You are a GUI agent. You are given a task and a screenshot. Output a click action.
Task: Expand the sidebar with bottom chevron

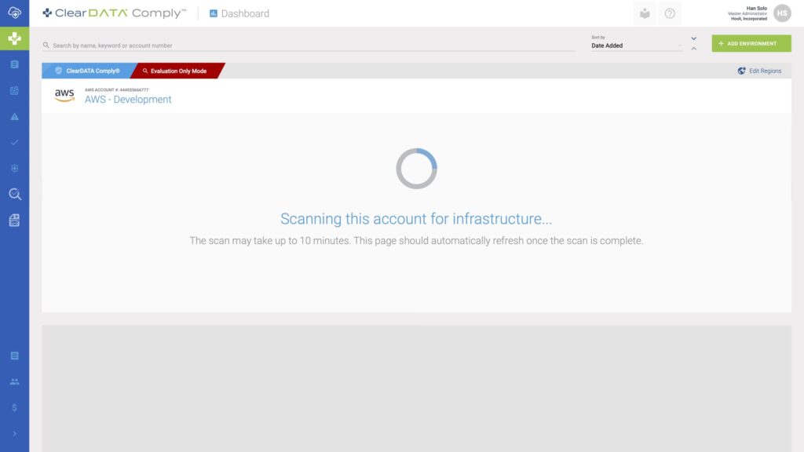pos(14,433)
